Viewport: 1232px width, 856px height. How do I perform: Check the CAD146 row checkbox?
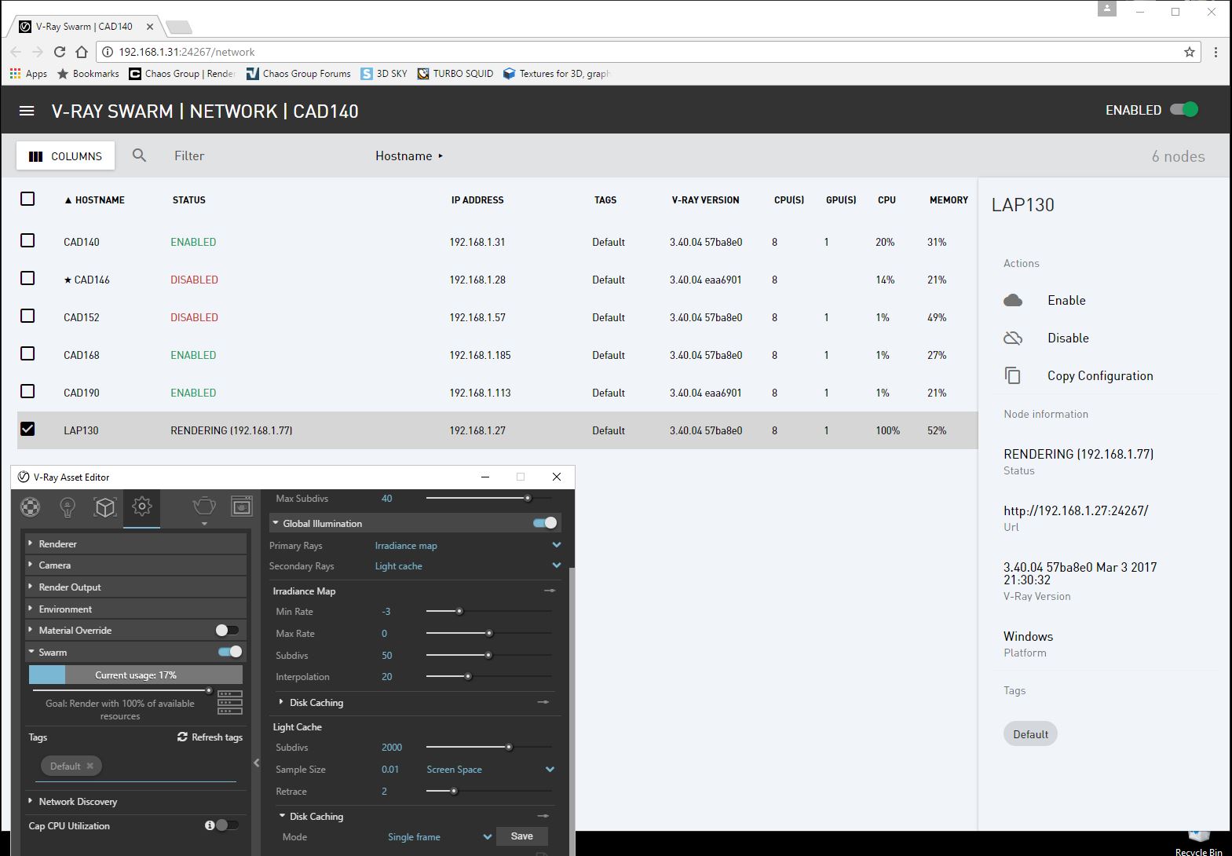click(x=27, y=278)
